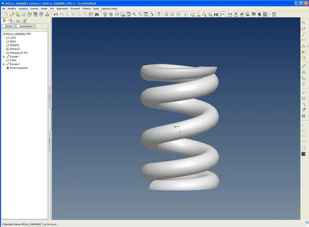
Task: Expand the Extrude 1 feature node
Action: point(4,57)
